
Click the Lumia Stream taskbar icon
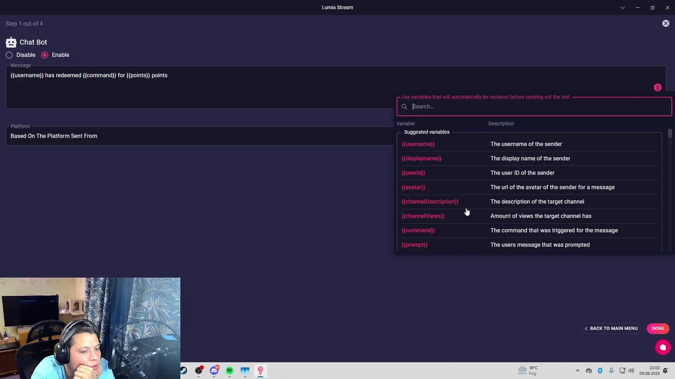click(260, 371)
